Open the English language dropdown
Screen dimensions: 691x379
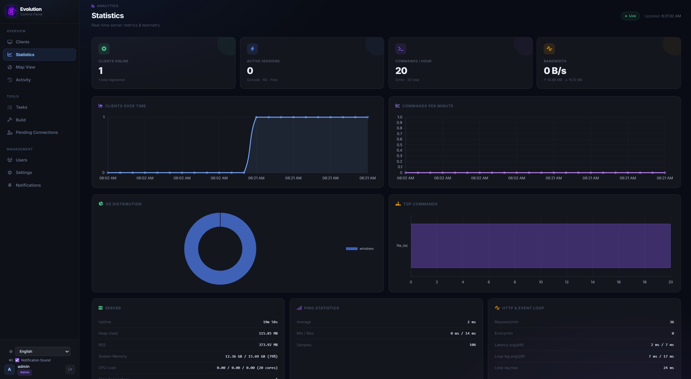(43, 351)
